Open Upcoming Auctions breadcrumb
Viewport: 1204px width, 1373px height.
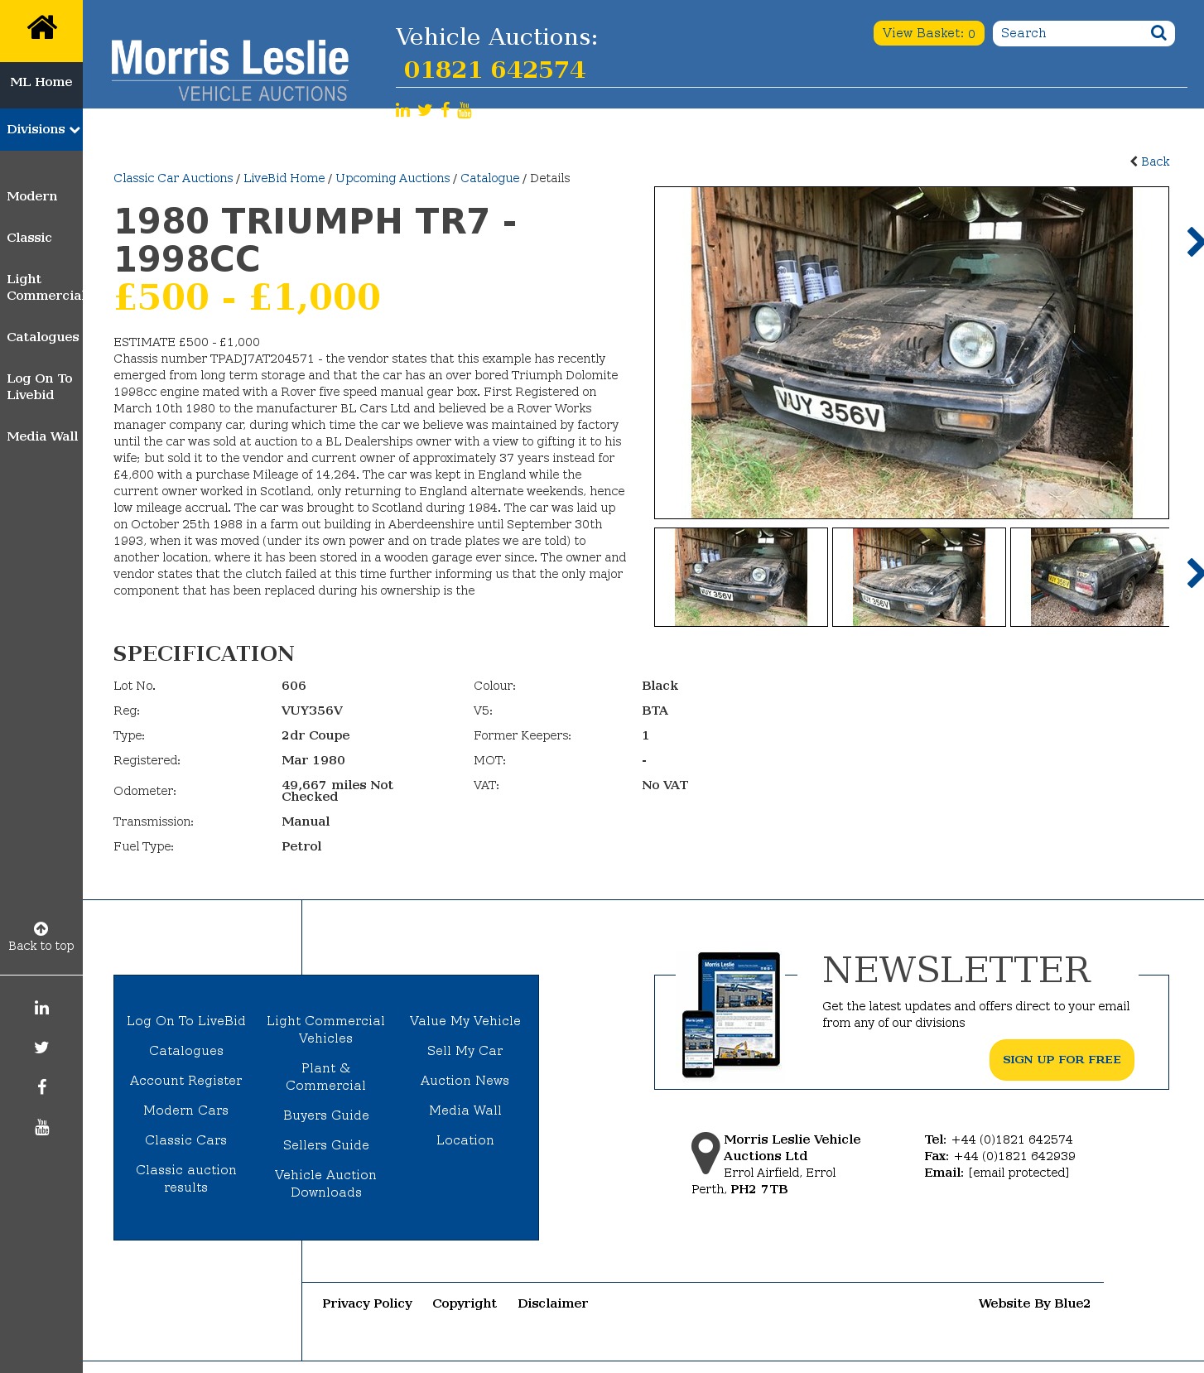393,178
